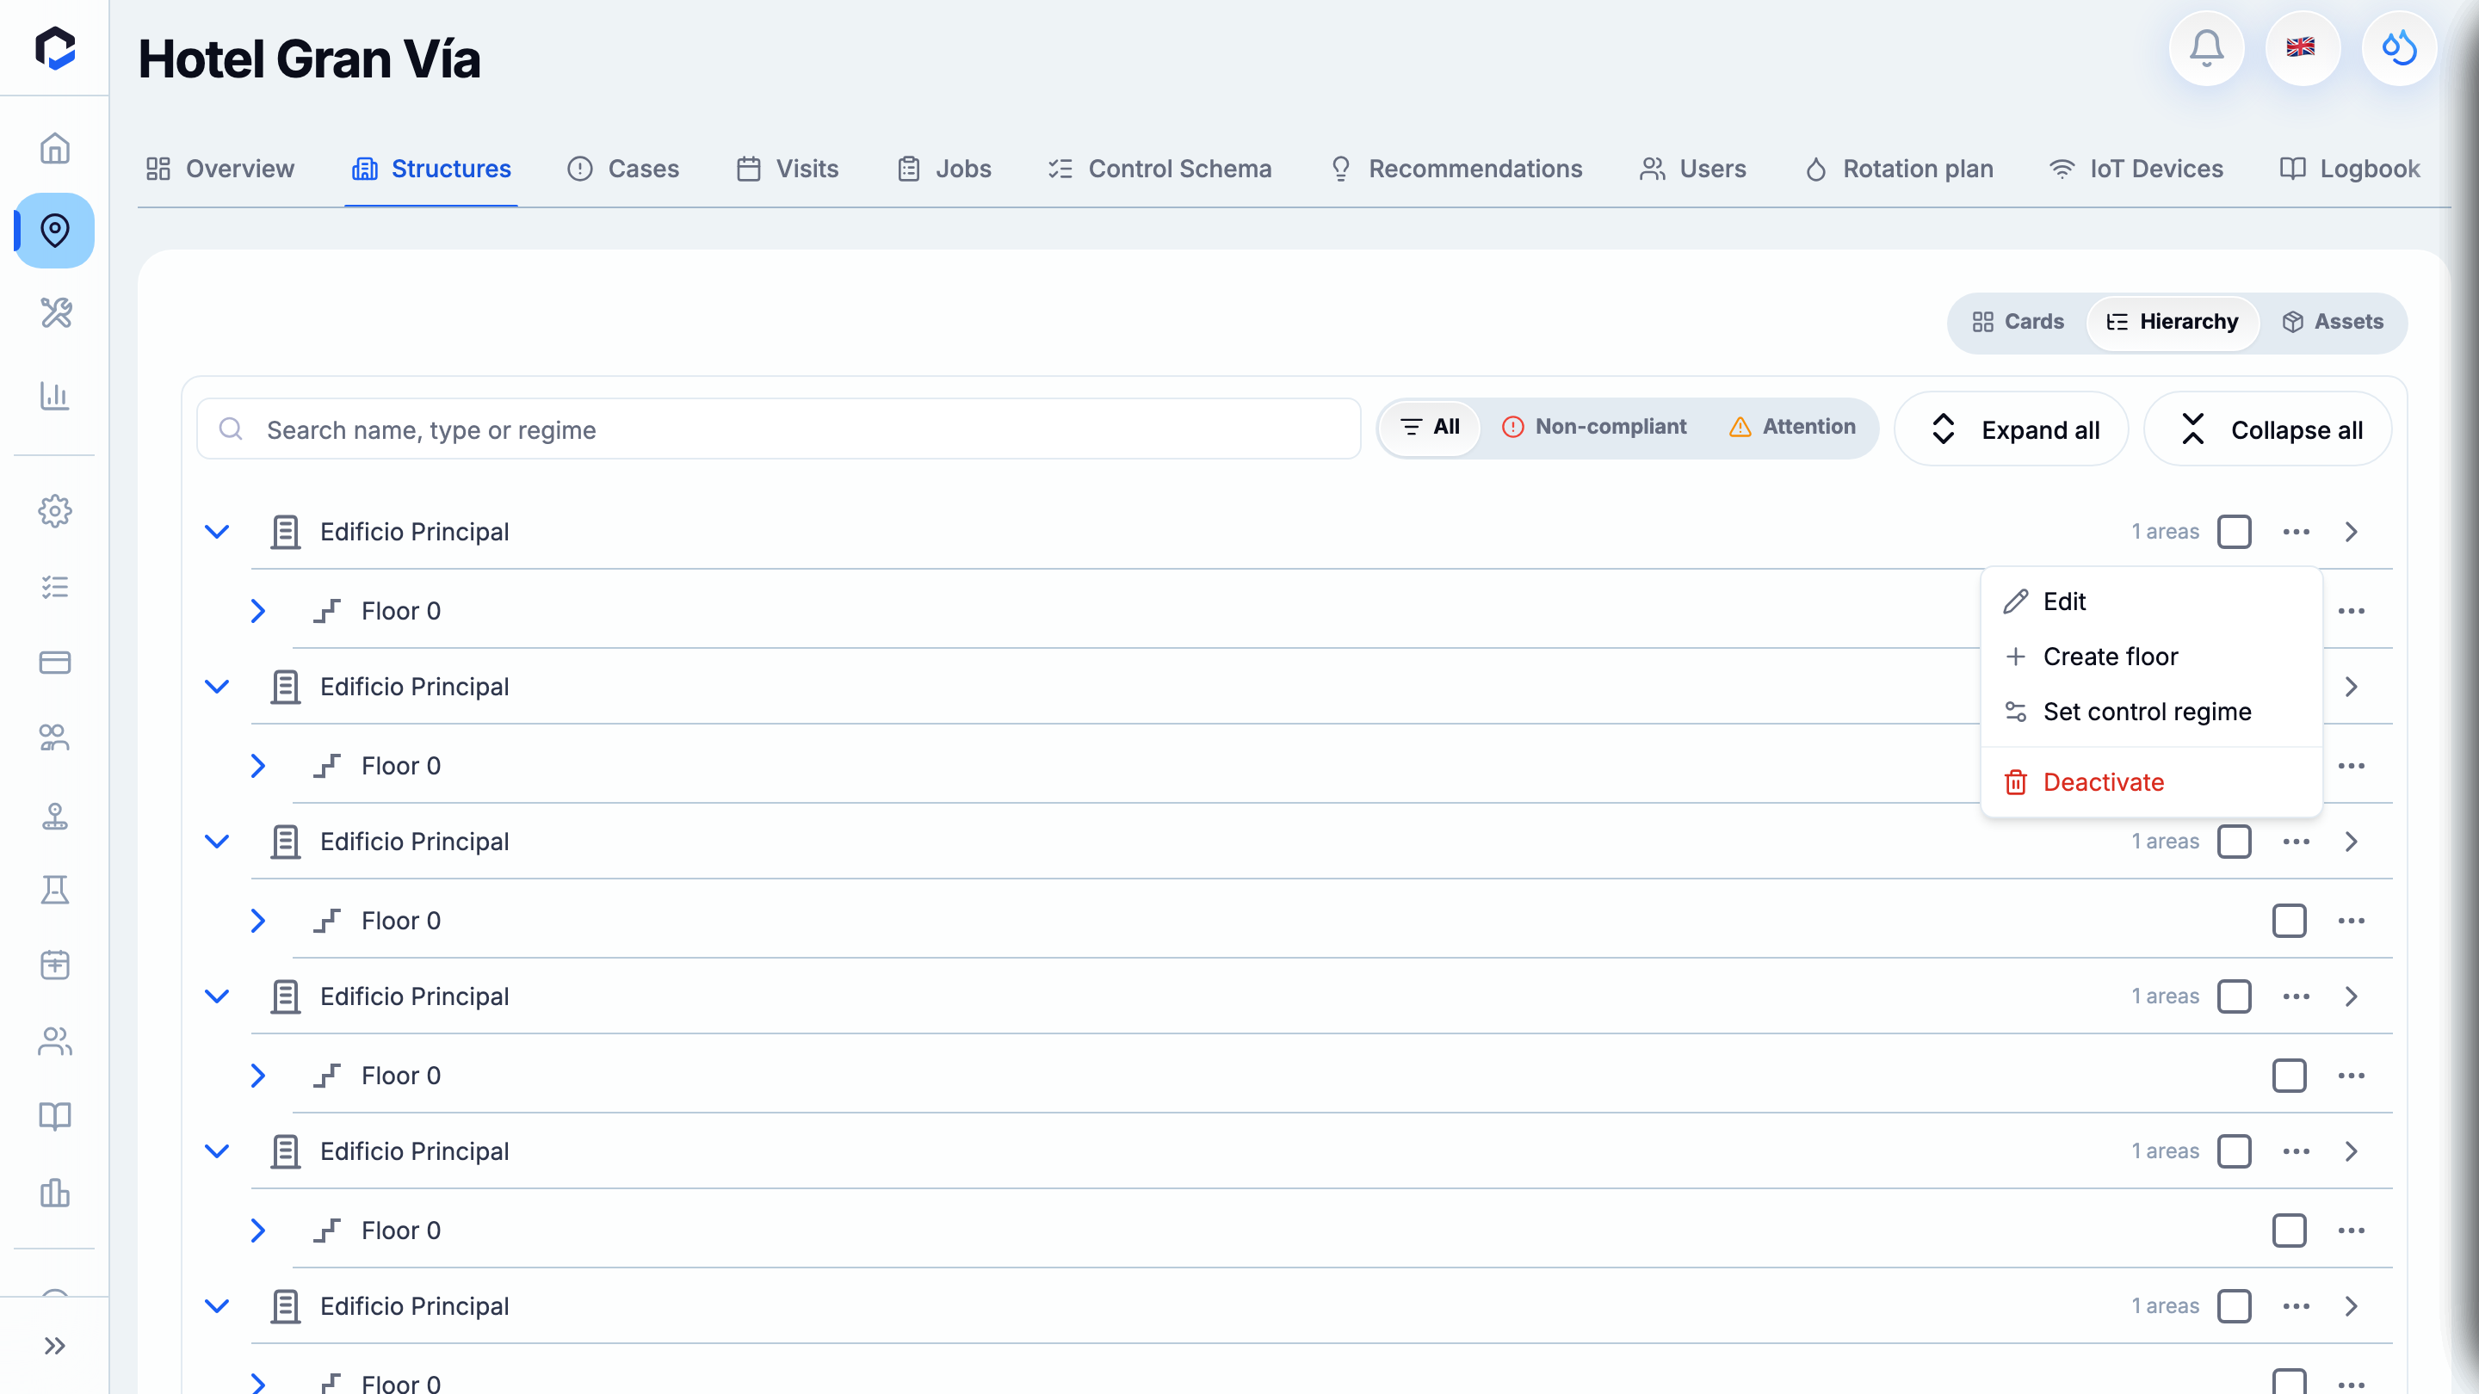Viewport: 2479px width, 1394px height.
Task: Open the joystick stamp sidebar icon
Action: (55, 816)
